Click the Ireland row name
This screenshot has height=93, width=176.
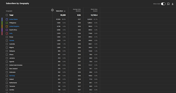tap(11, 79)
